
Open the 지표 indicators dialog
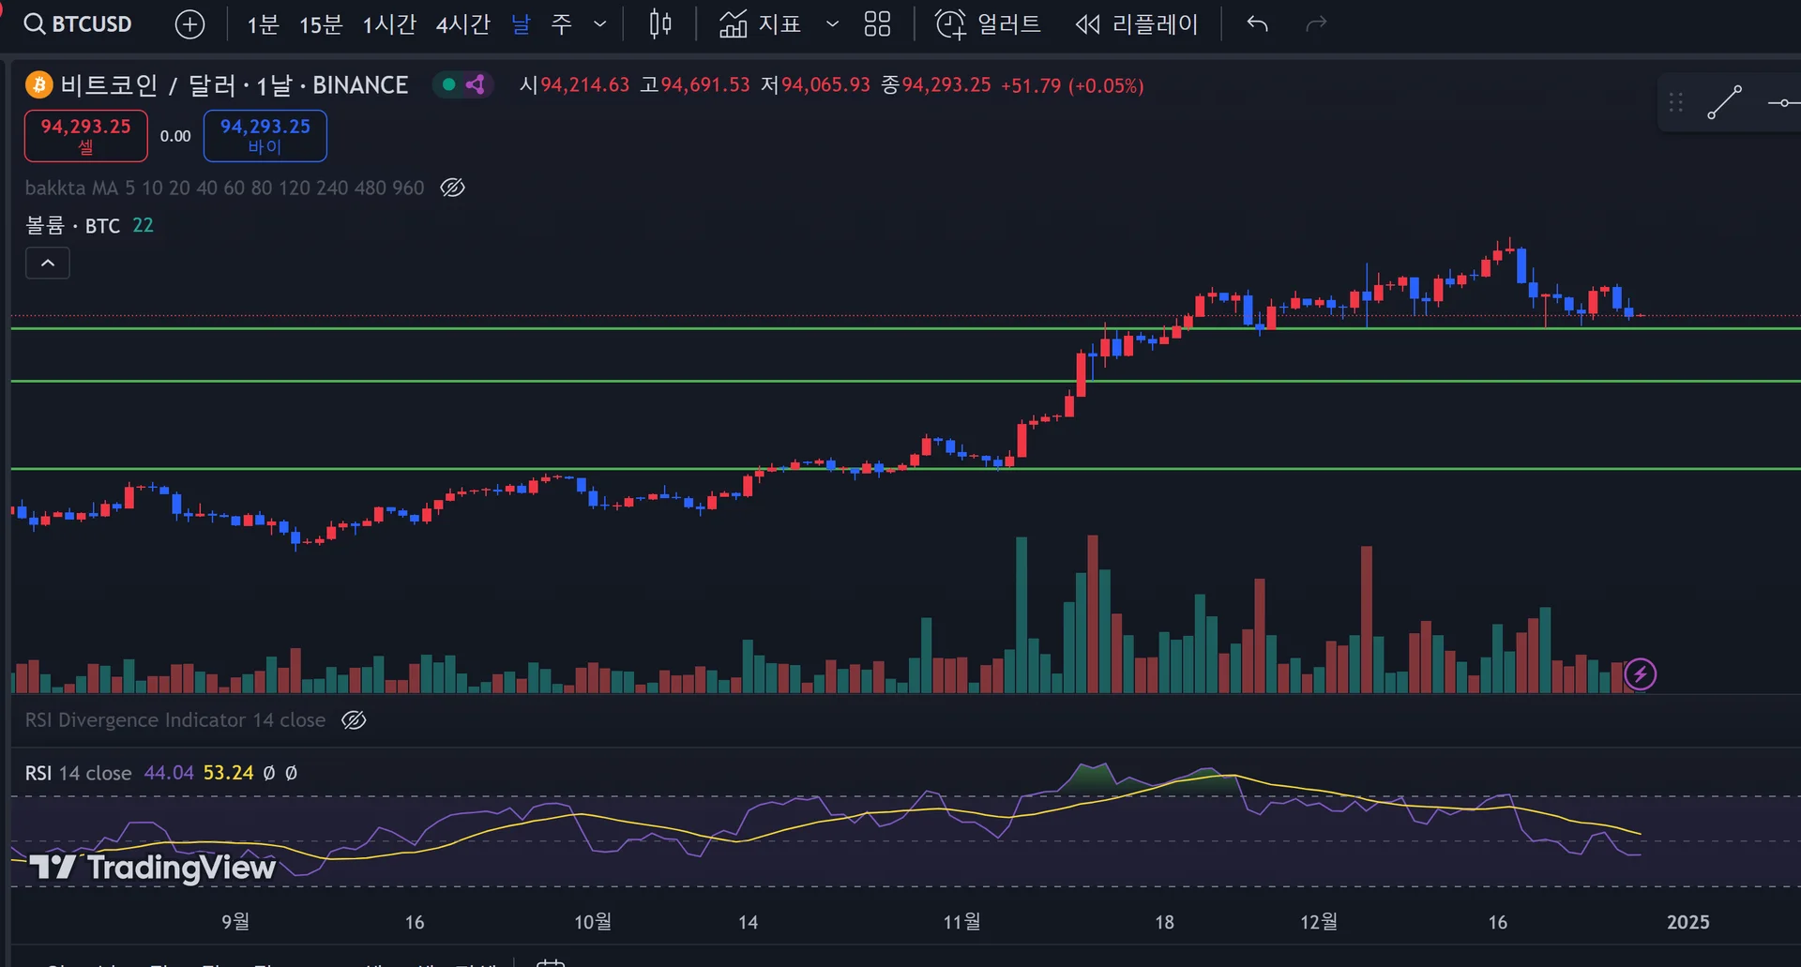[x=760, y=24]
